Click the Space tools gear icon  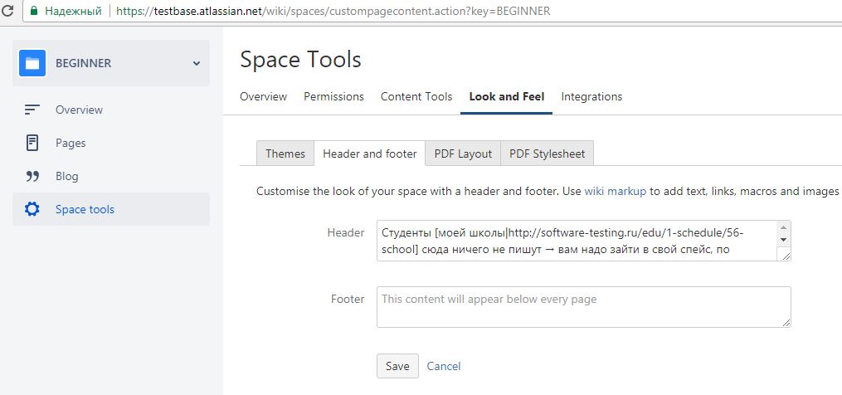point(32,209)
